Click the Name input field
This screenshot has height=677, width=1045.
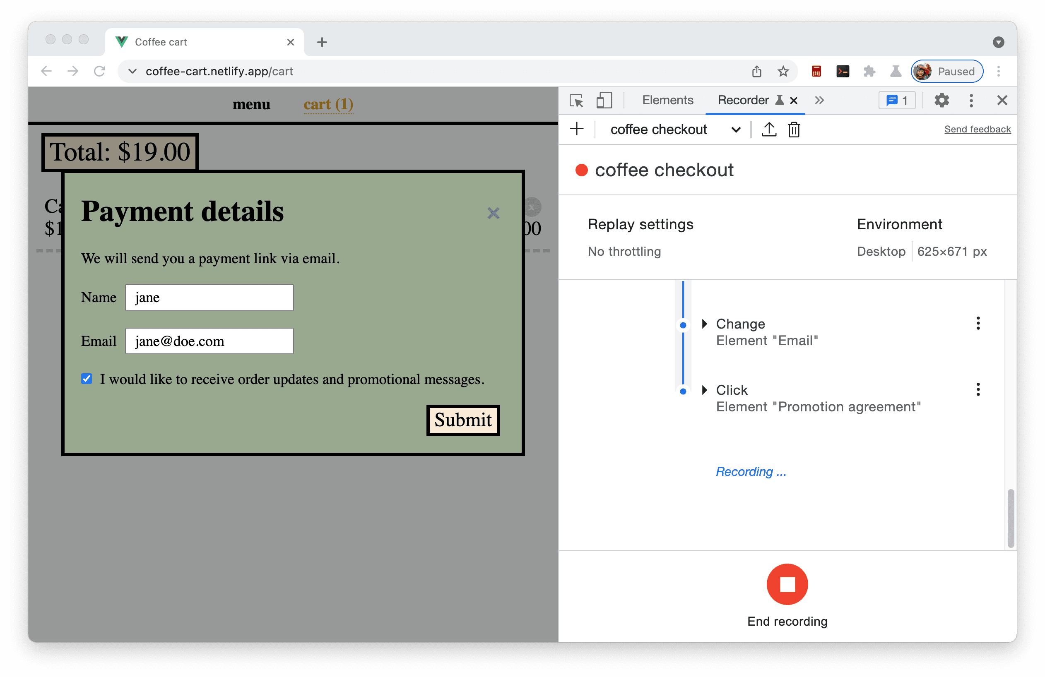[209, 298]
